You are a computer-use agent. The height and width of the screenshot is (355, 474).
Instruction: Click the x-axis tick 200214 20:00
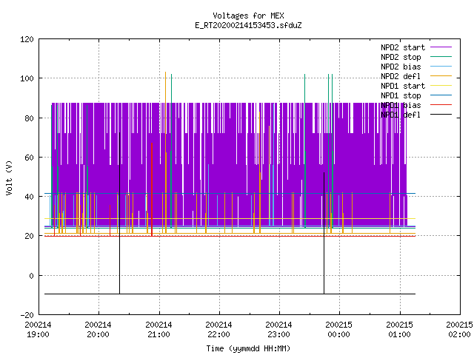pyautogui.click(x=99, y=330)
